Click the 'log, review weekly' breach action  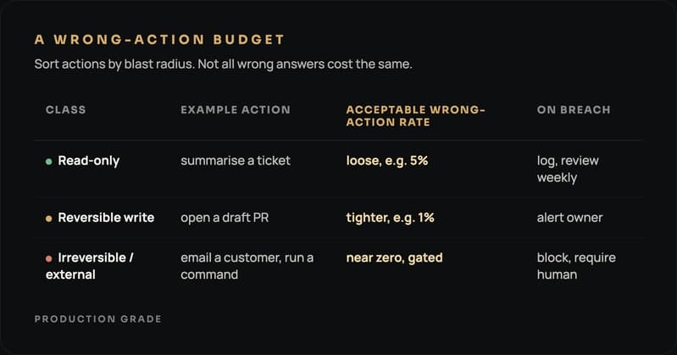coord(568,169)
